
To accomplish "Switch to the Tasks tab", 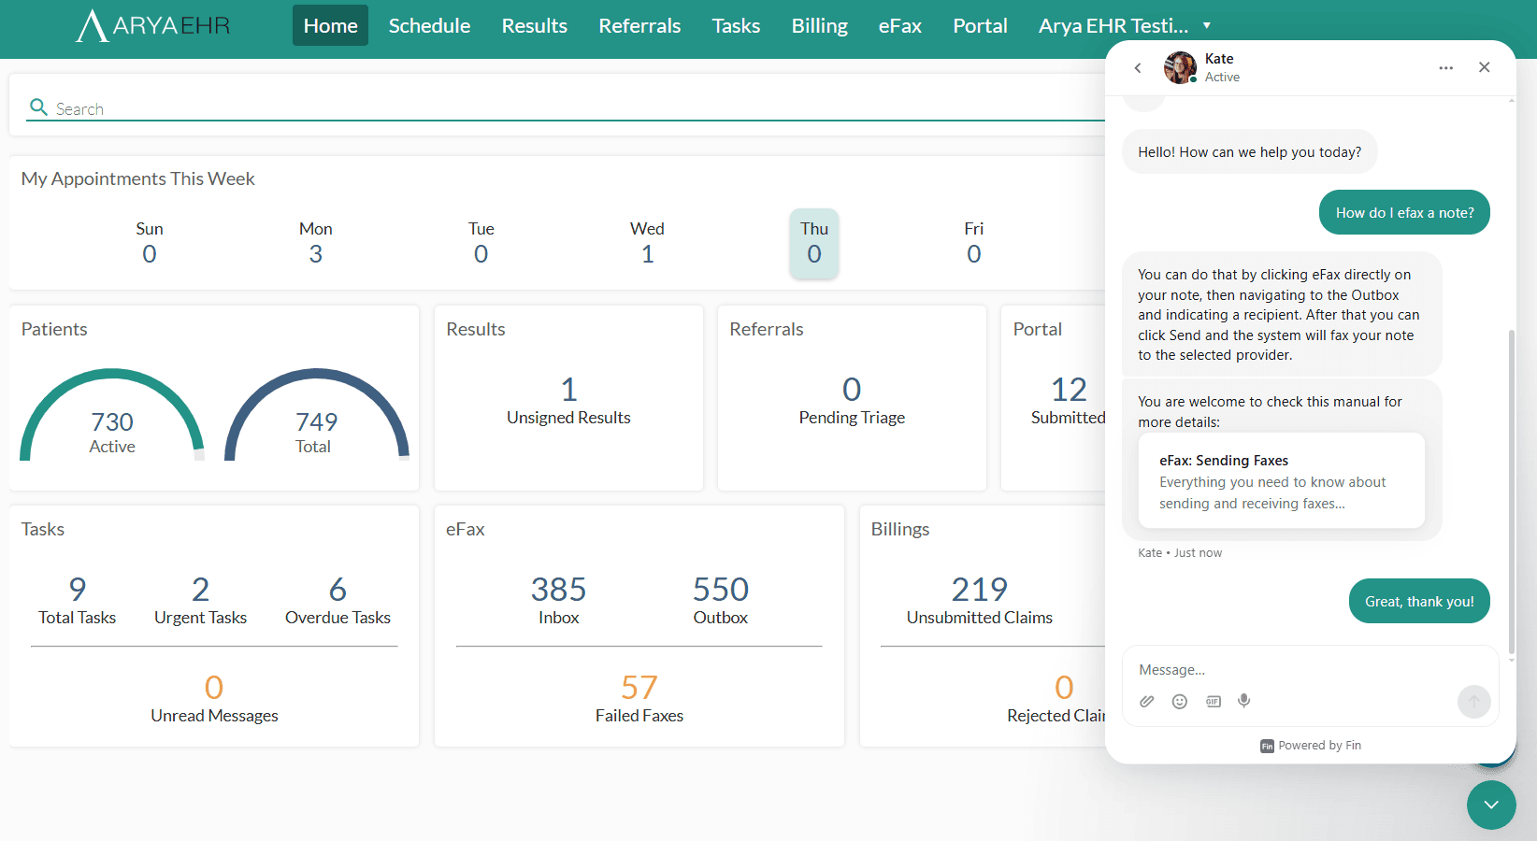I will [x=736, y=25].
